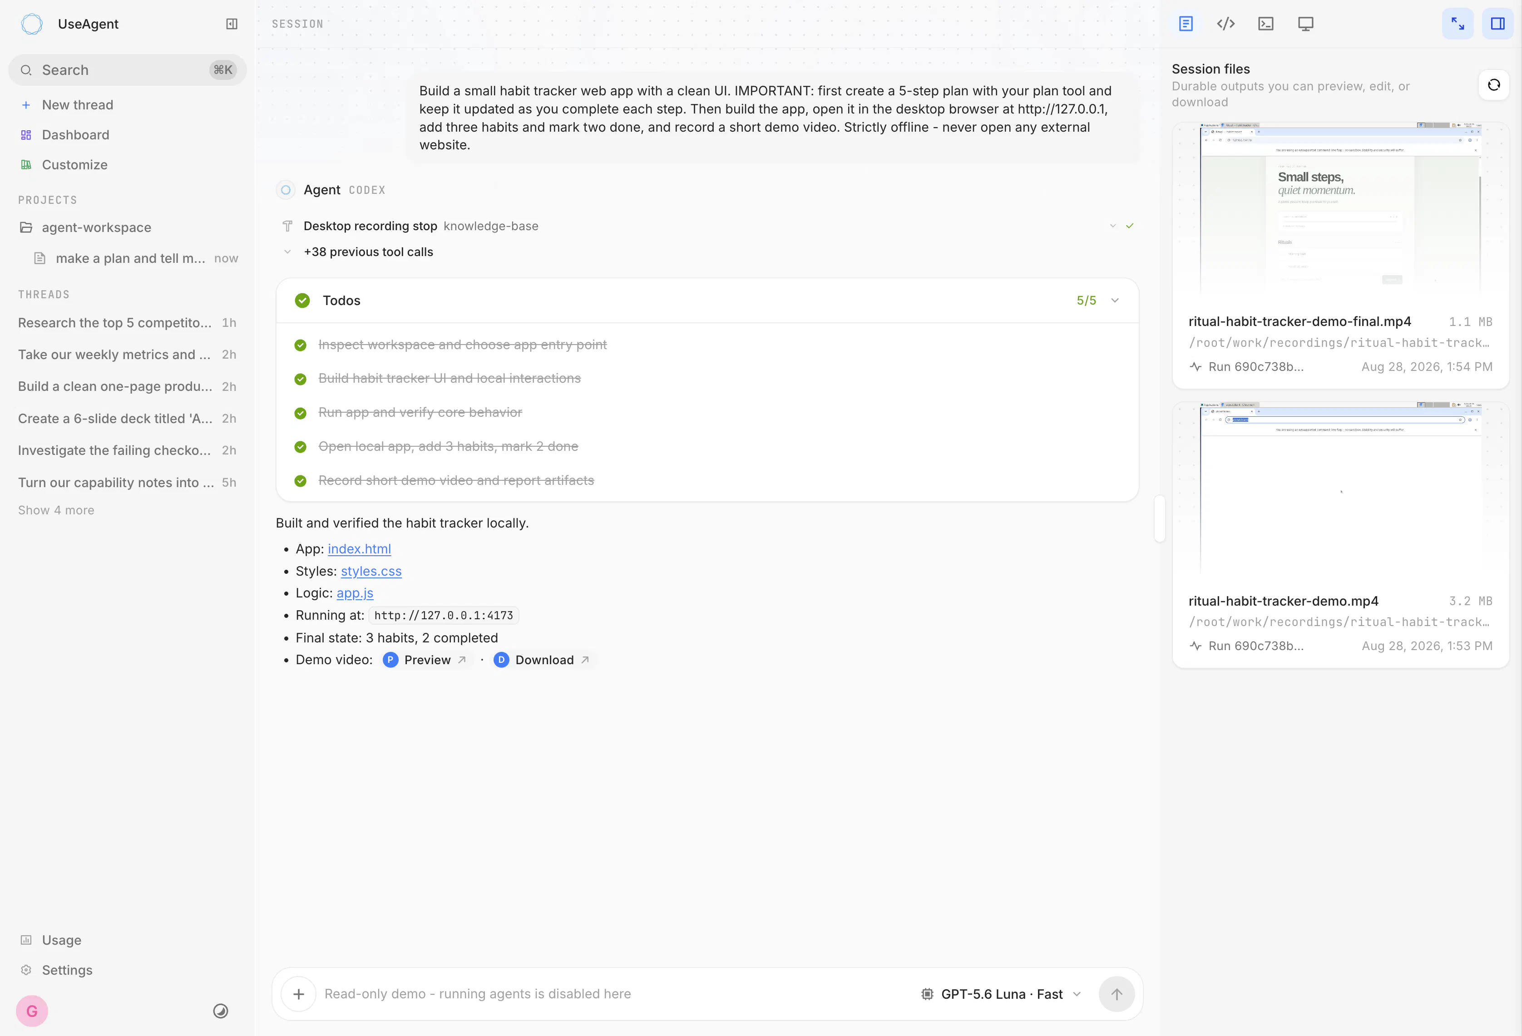Open thread 'Create a 6-slide deck titled'

127,419
